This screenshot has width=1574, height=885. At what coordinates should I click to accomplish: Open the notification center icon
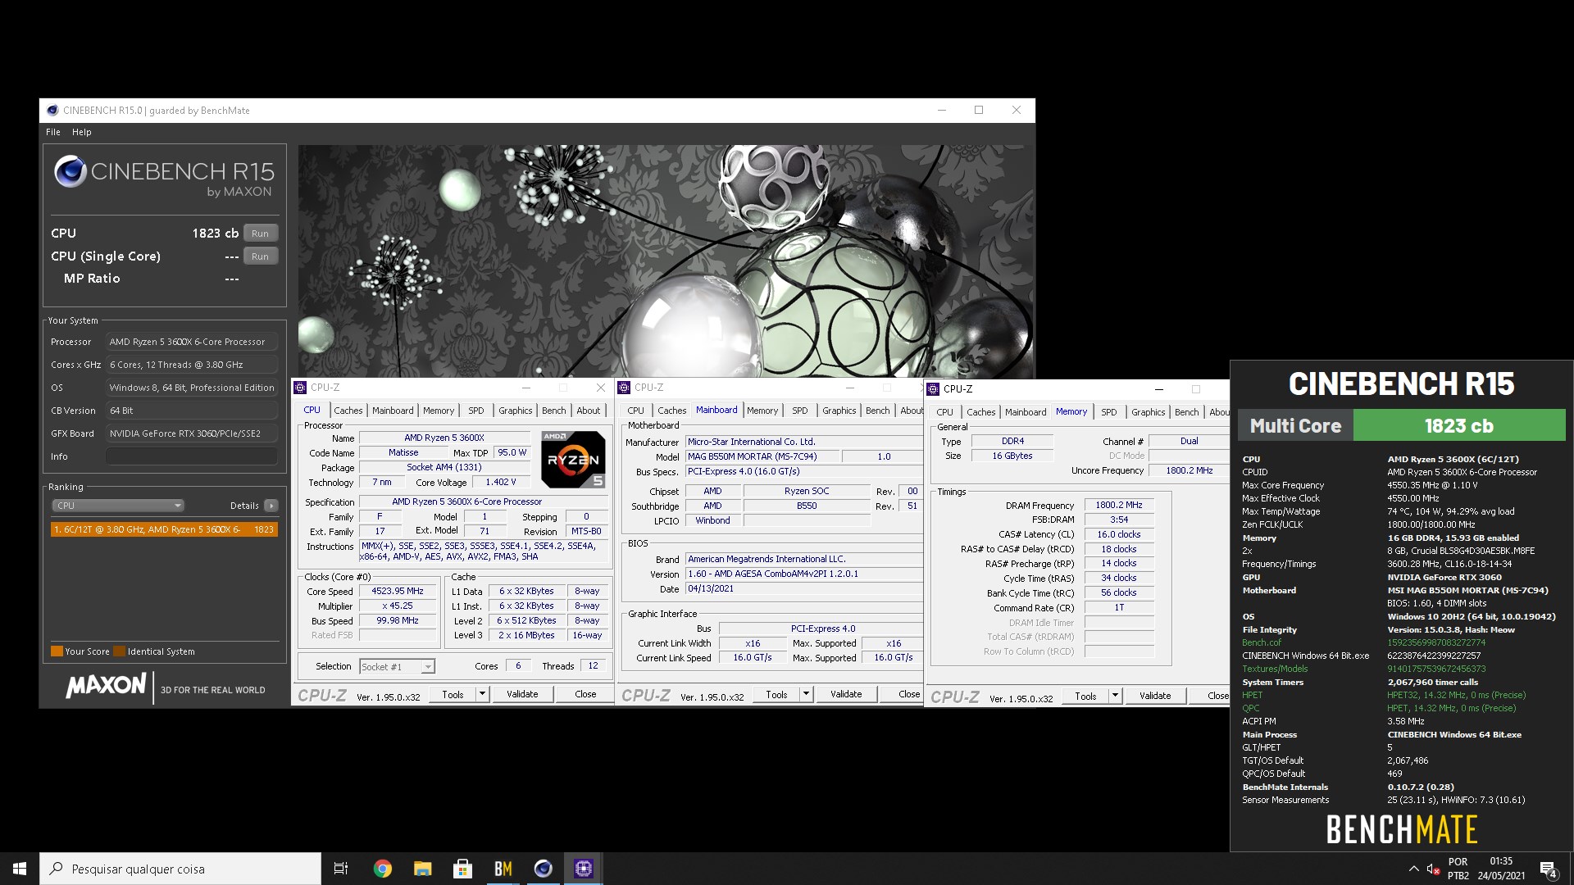click(1549, 869)
